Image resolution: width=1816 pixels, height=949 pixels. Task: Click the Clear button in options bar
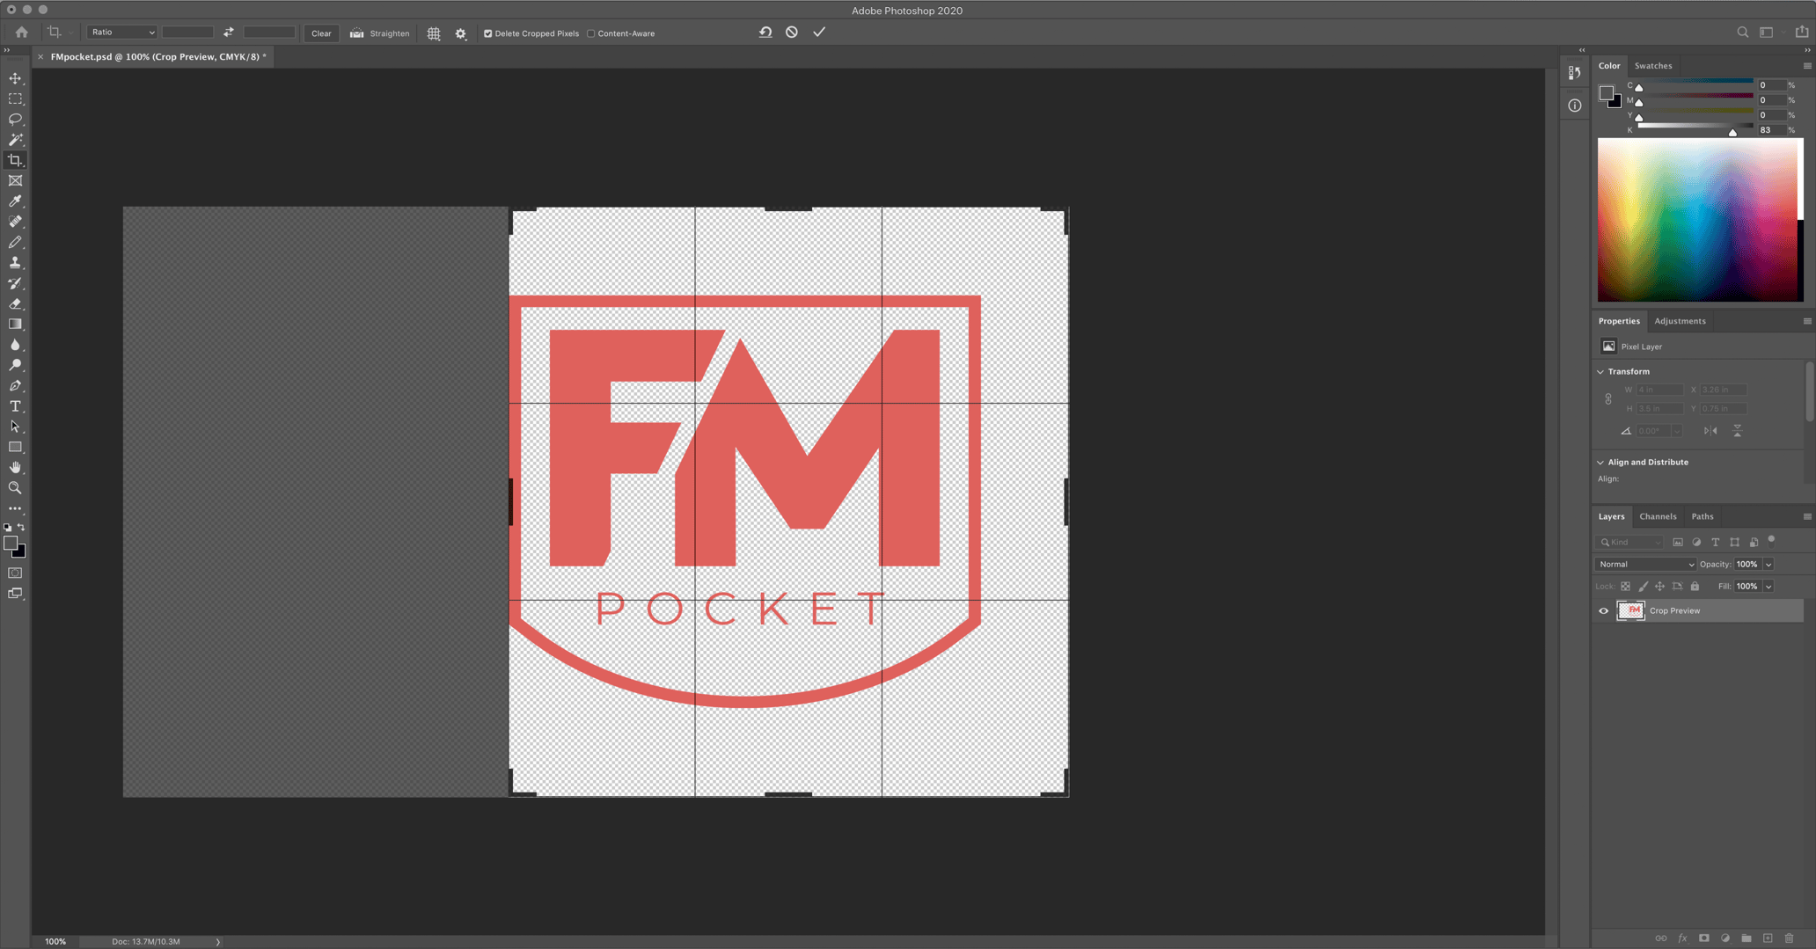[320, 33]
